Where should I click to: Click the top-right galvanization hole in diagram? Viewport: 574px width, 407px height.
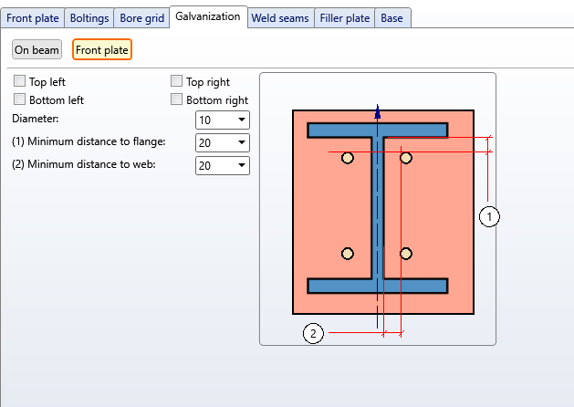[406, 158]
